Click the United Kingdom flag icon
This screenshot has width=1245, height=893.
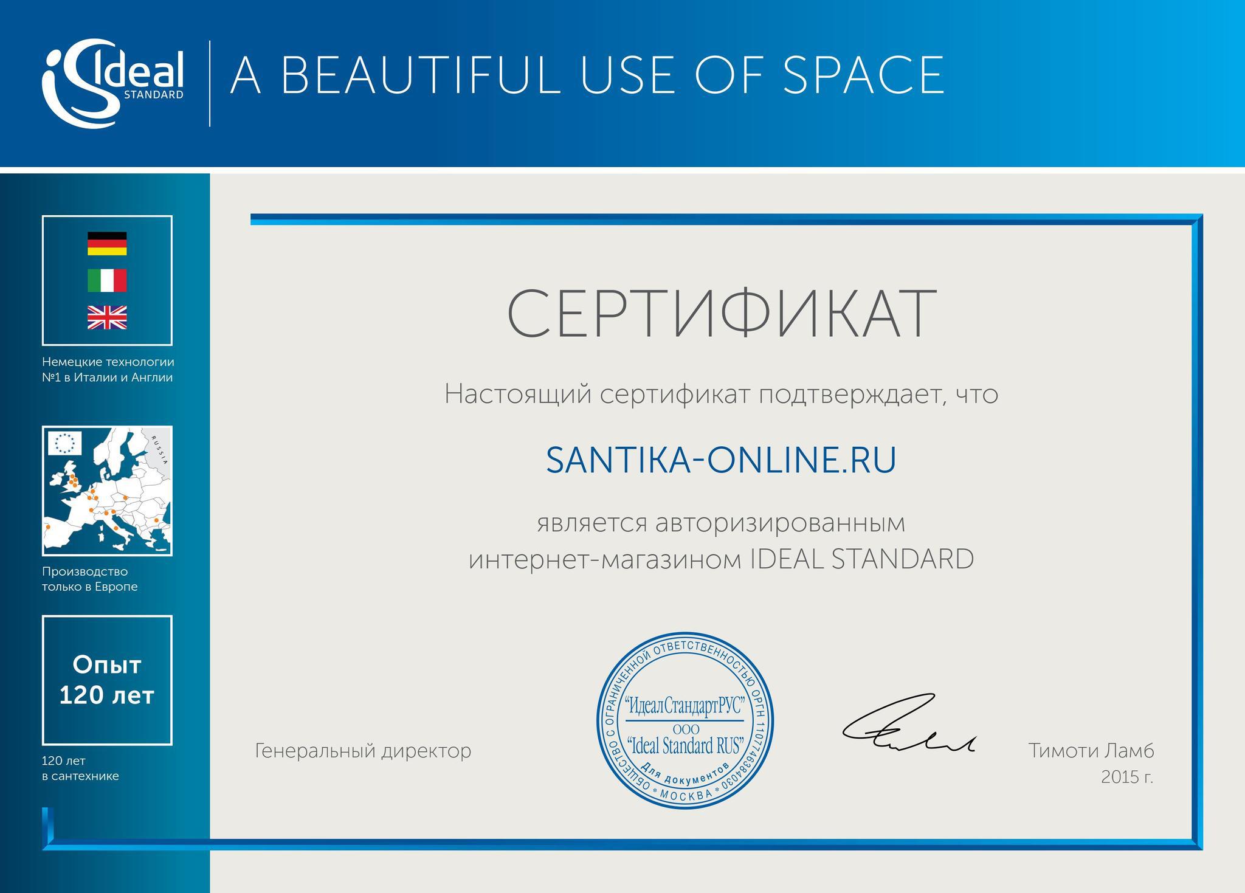[x=107, y=317]
